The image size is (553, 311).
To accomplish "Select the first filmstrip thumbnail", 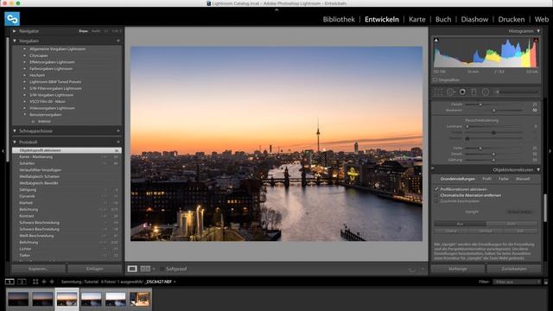I will (18, 299).
